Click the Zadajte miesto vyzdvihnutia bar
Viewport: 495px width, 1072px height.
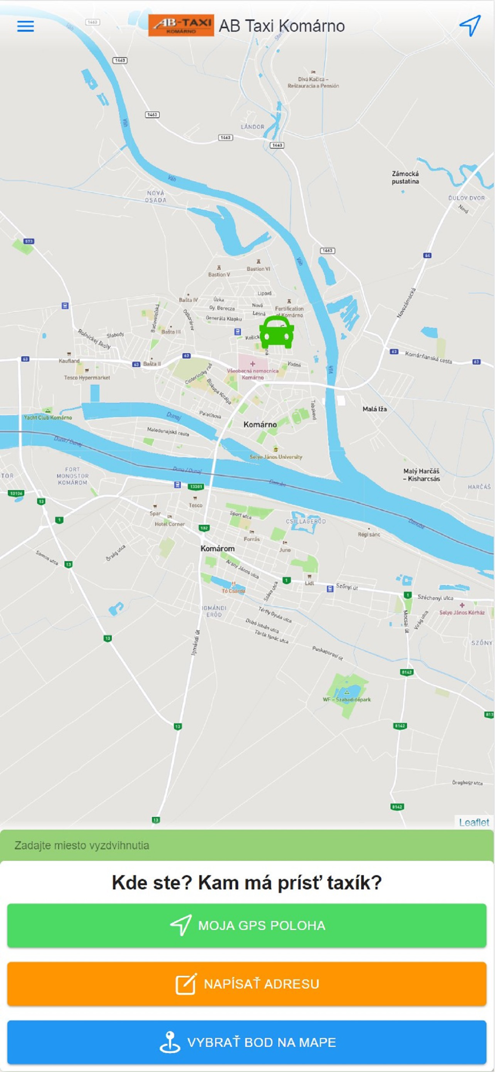247,845
